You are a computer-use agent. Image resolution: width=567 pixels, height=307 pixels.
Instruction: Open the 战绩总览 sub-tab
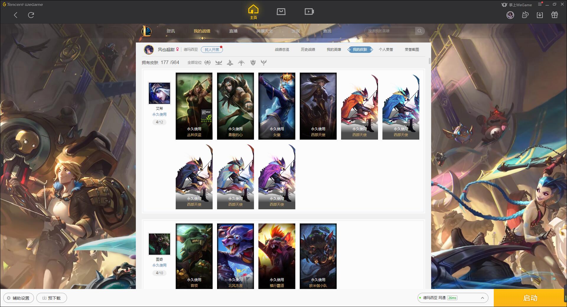282,50
